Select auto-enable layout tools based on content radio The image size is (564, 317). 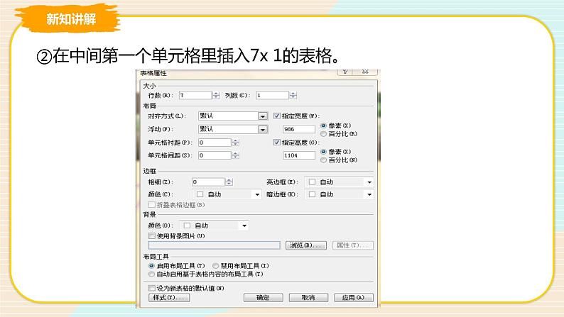[151, 274]
